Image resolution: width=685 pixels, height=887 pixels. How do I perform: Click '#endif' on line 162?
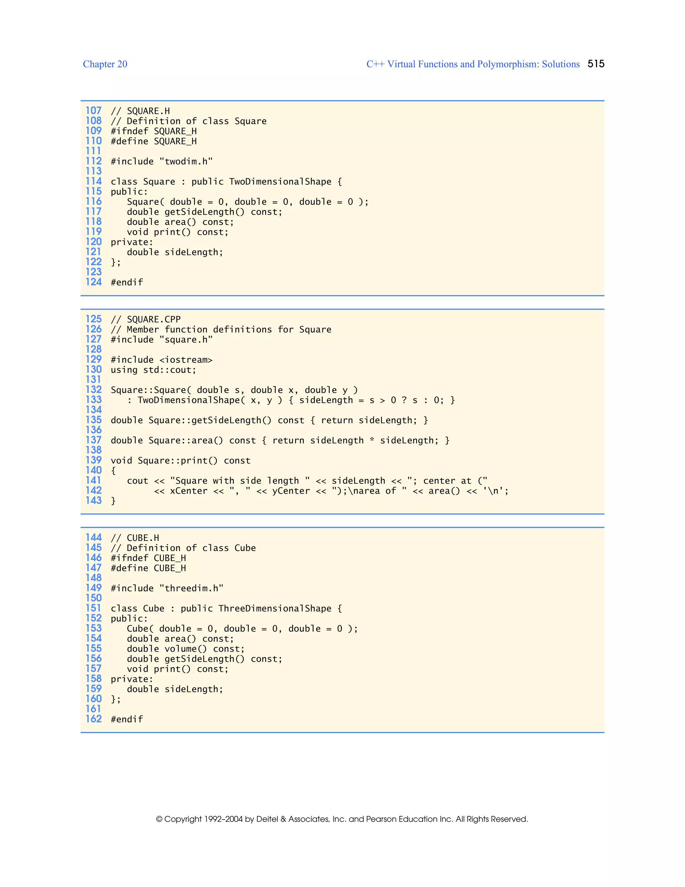127,720
